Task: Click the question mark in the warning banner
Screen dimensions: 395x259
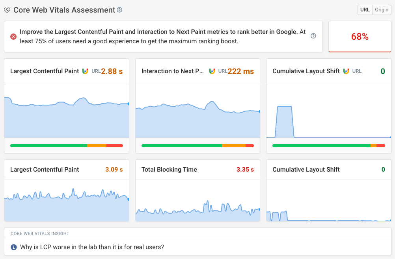Action: (x=313, y=36)
